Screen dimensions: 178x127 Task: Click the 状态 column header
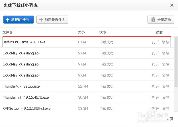(x=103, y=32)
